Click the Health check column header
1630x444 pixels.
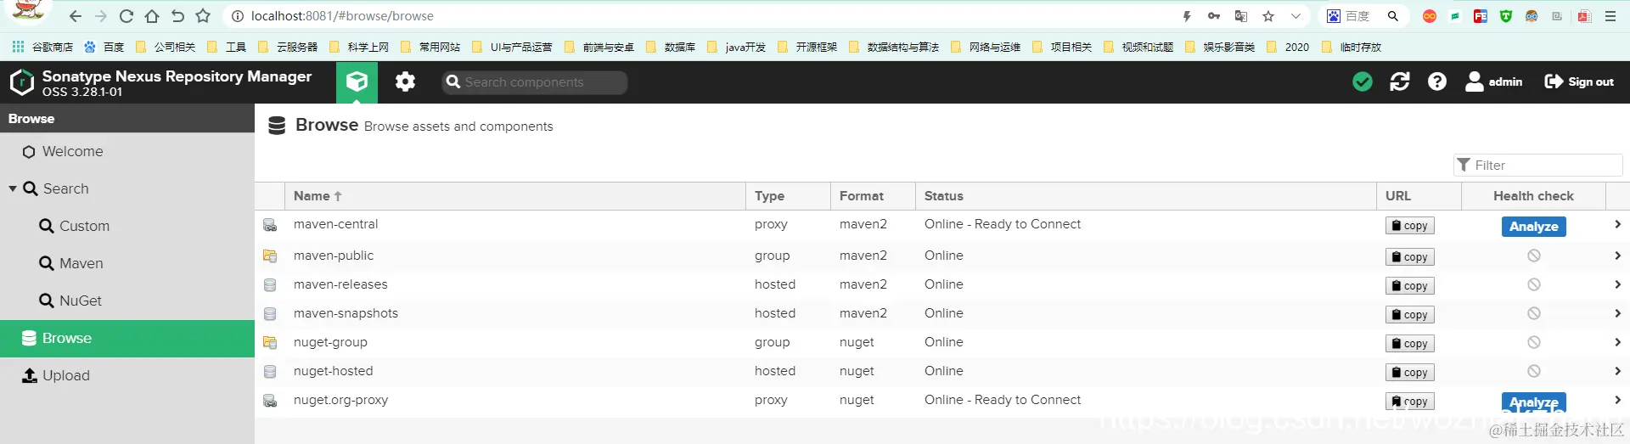(1533, 196)
